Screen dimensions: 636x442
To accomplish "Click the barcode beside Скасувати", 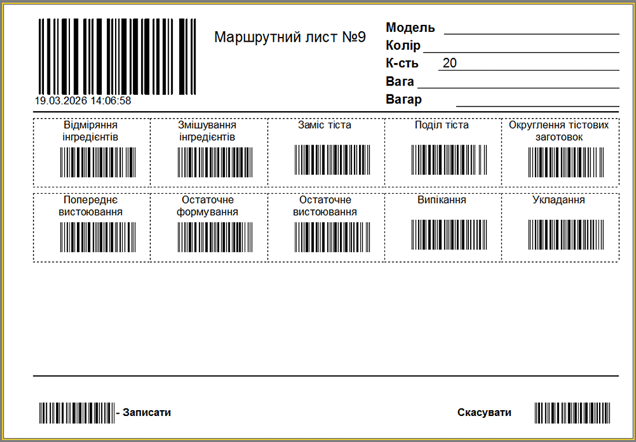I will point(572,412).
